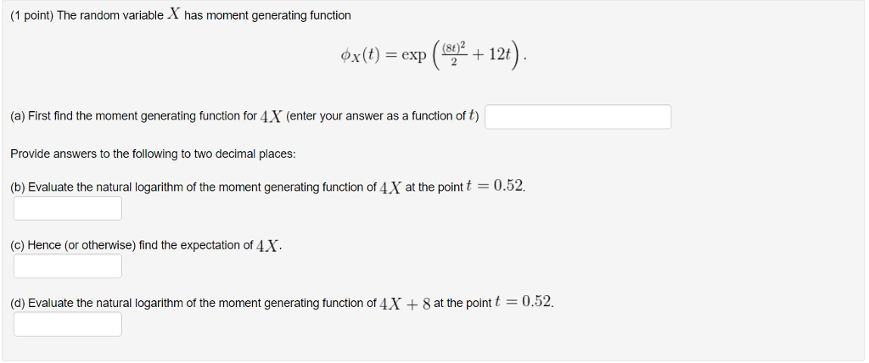
Task: Click the '4X' symbol in part (c)
Action: tap(268, 245)
